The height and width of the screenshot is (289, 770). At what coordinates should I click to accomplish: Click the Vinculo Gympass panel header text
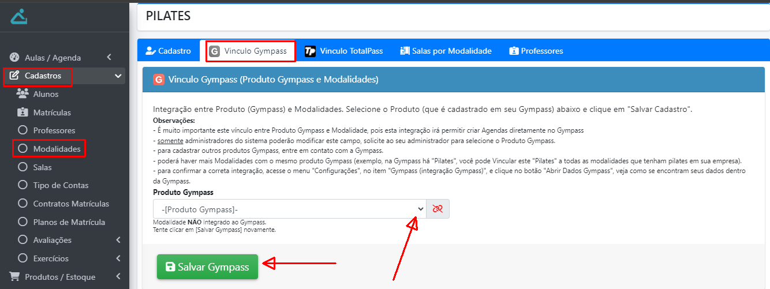pyautogui.click(x=274, y=80)
